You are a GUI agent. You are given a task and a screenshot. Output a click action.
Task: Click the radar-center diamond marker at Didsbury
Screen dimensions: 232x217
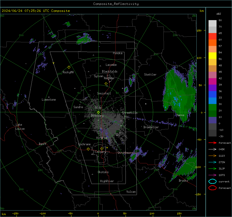coord(98,112)
